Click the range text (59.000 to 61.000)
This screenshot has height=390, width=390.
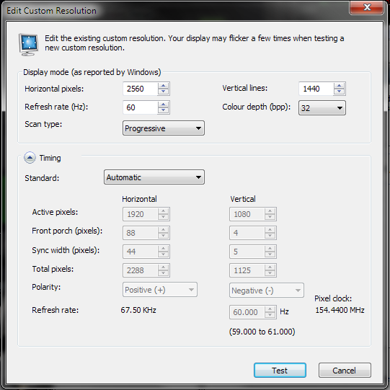point(262,332)
